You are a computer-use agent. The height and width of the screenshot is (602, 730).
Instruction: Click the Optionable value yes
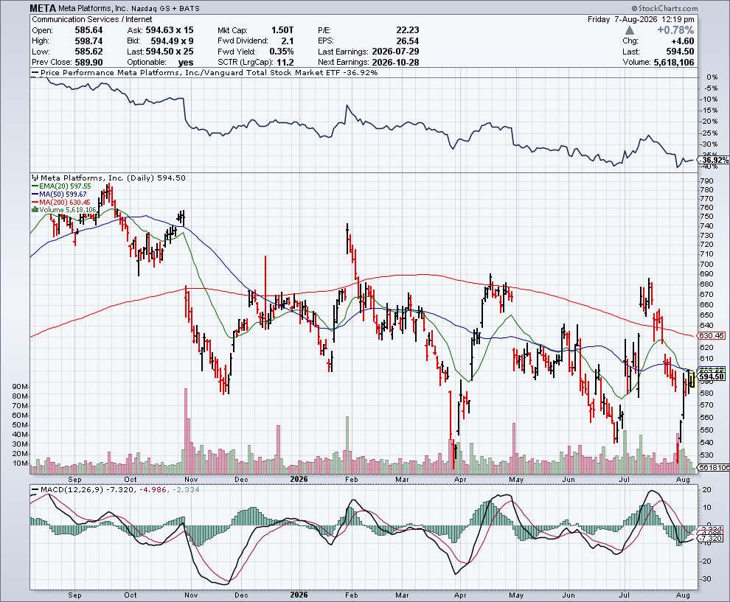click(185, 63)
